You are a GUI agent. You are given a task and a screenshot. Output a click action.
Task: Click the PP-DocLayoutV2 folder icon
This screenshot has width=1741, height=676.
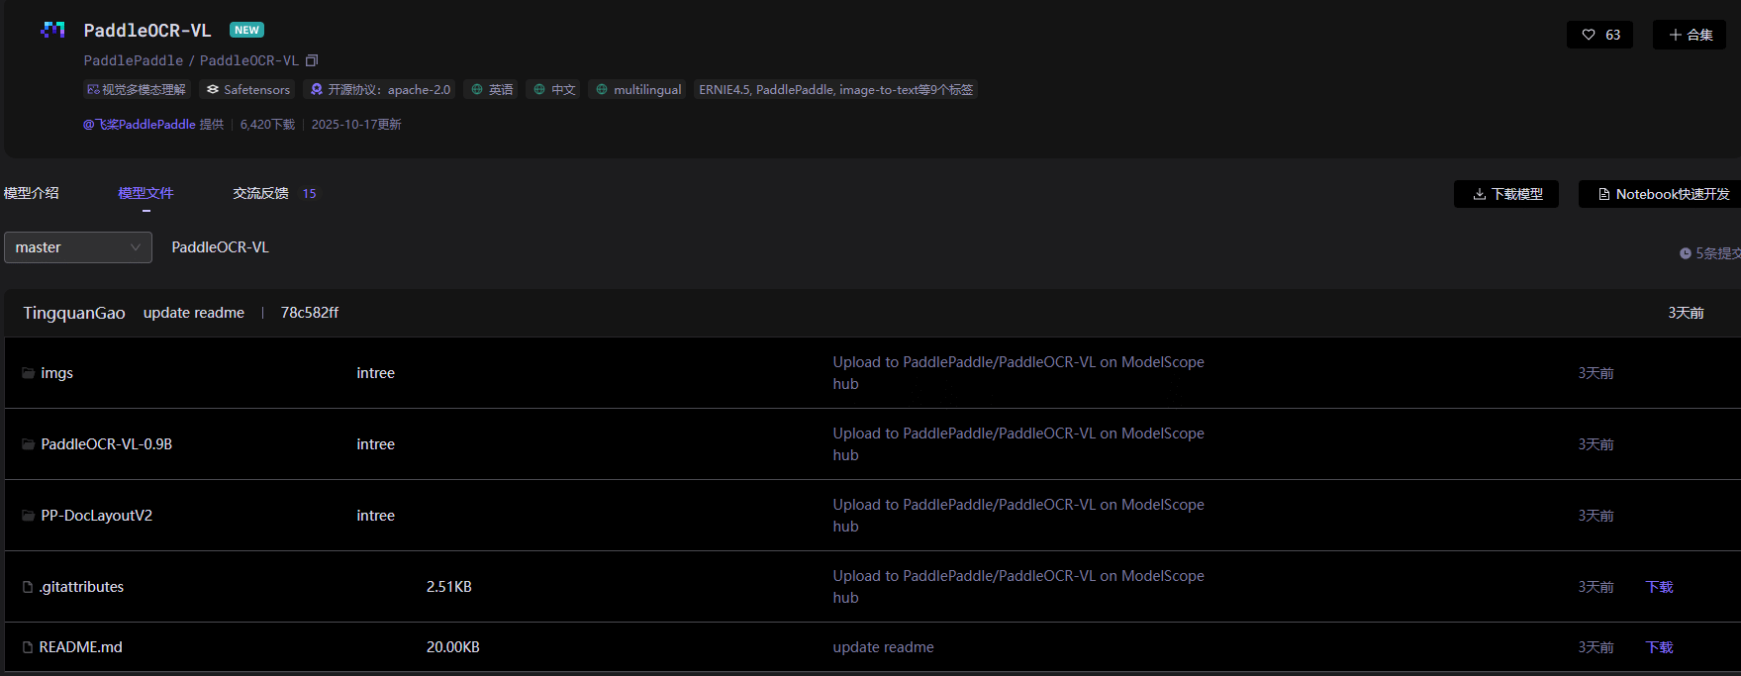28,516
